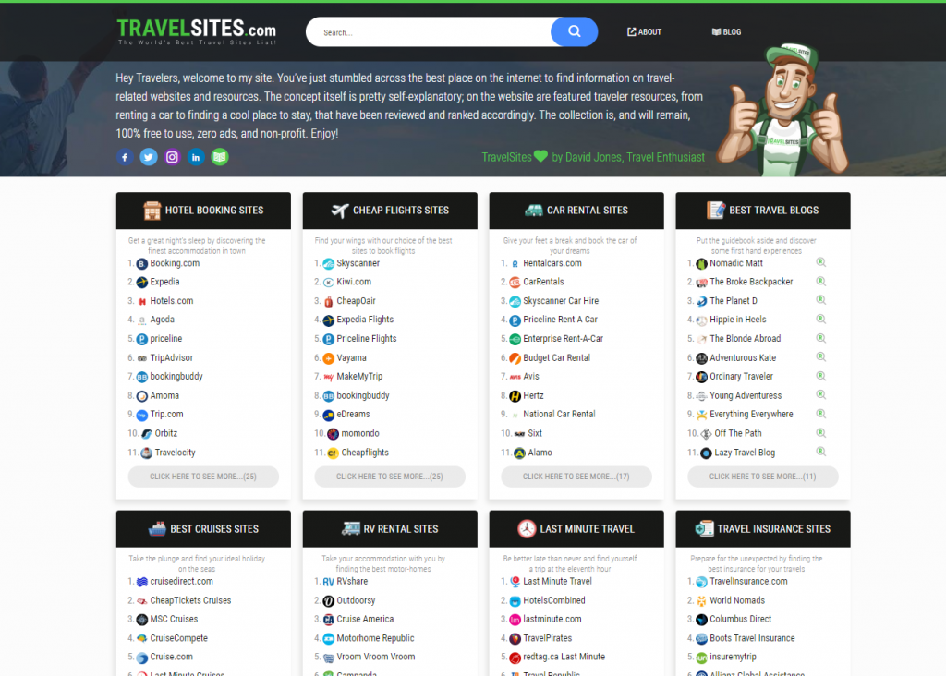Open the Blog menu item

pyautogui.click(x=726, y=32)
